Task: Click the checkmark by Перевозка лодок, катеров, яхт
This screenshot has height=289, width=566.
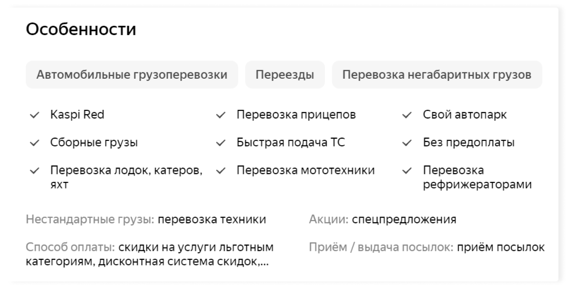Action: click(x=34, y=171)
